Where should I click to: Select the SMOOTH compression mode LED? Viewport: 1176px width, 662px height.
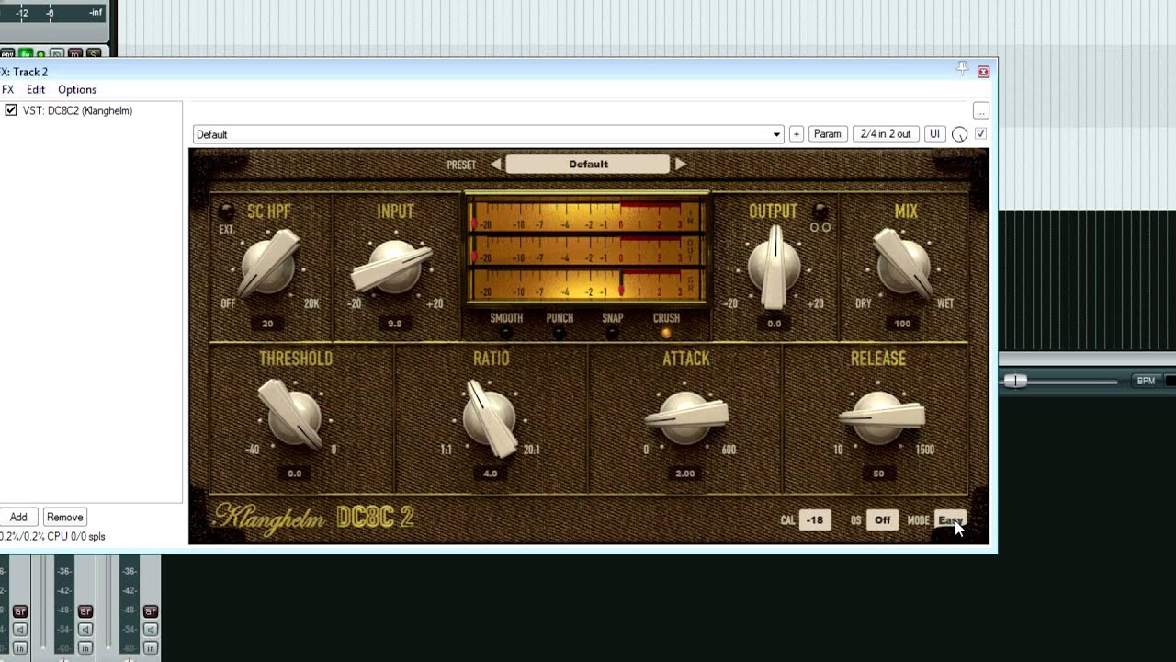[x=506, y=333]
